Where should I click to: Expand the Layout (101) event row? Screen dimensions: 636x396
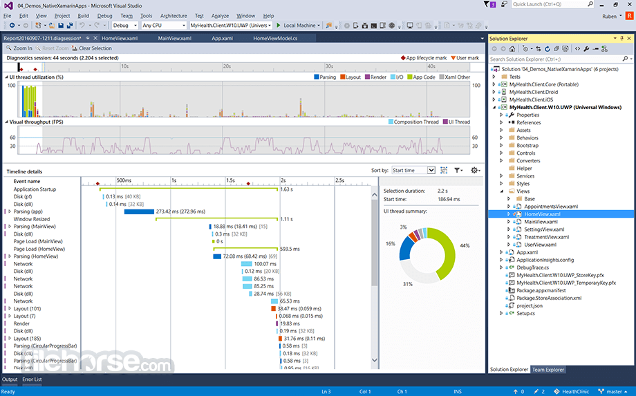[x=10, y=308]
